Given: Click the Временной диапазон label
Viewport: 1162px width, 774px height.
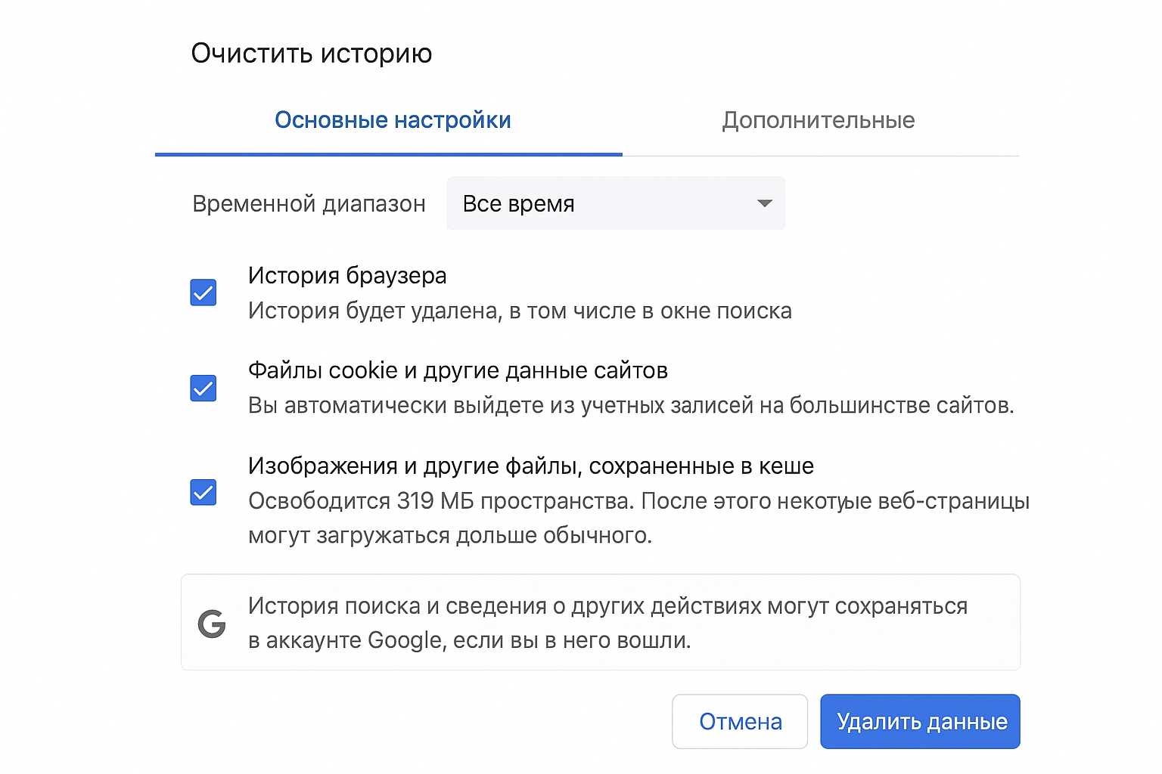Looking at the screenshot, I should (x=309, y=203).
